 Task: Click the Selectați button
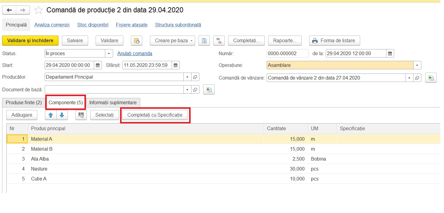(104, 115)
